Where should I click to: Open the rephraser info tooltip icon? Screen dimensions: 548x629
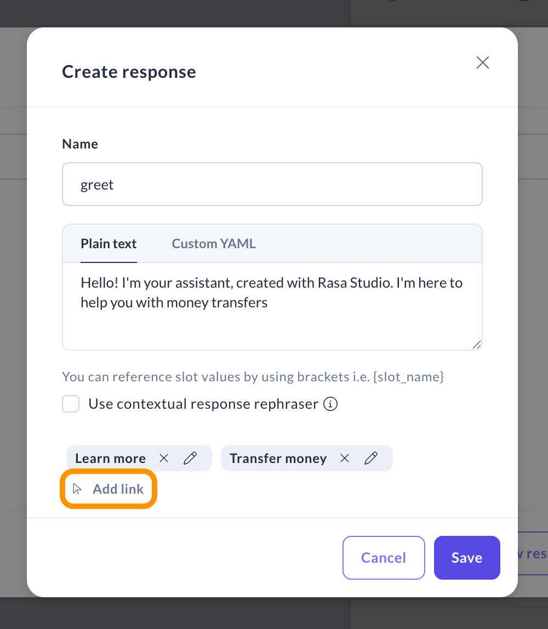tap(330, 404)
